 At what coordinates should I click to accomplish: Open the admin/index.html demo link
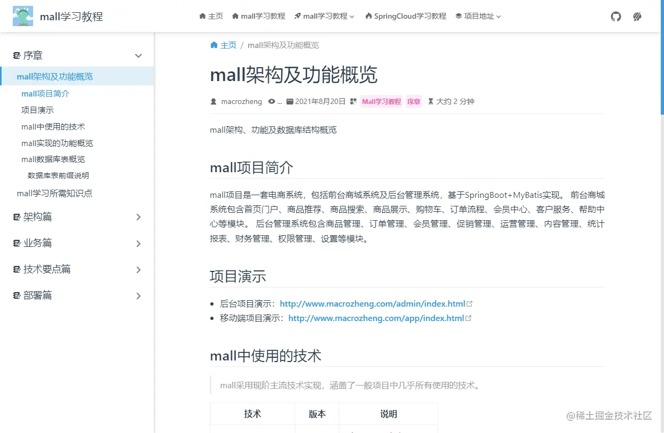[373, 304]
